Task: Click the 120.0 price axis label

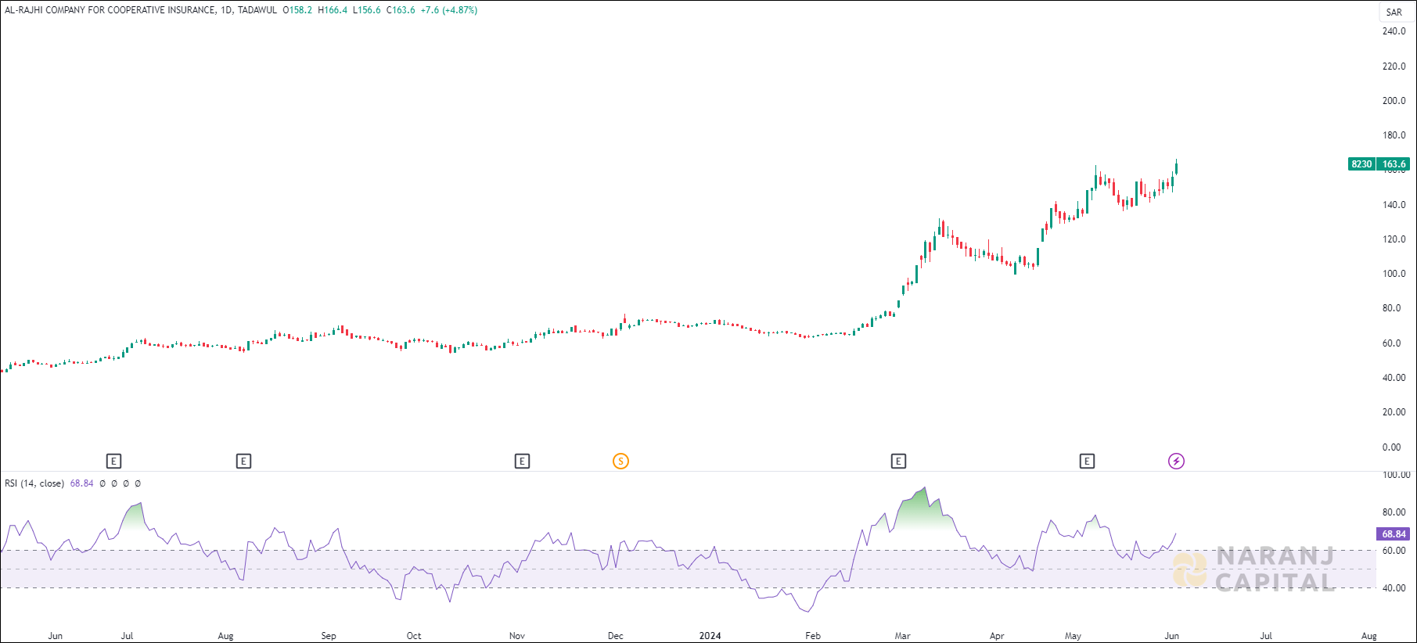Action: (1394, 239)
